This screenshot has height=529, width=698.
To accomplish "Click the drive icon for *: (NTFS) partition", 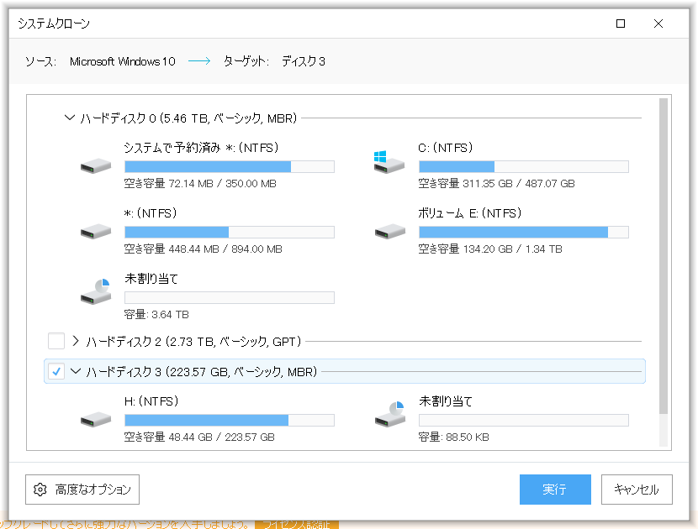I will (94, 231).
